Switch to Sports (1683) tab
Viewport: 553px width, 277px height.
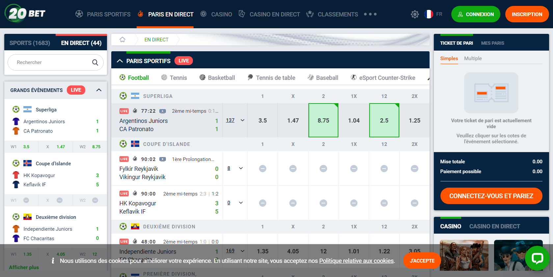pos(30,43)
